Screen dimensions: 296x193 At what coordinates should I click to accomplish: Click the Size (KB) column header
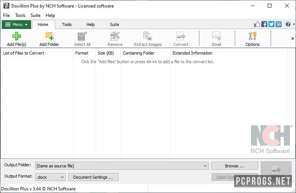tap(108, 53)
